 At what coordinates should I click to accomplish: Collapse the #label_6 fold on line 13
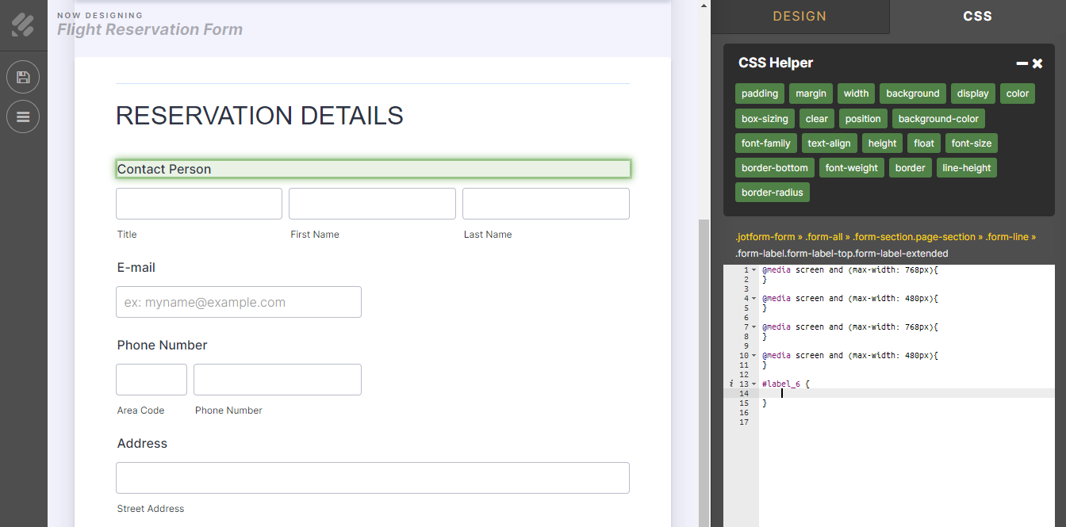754,384
